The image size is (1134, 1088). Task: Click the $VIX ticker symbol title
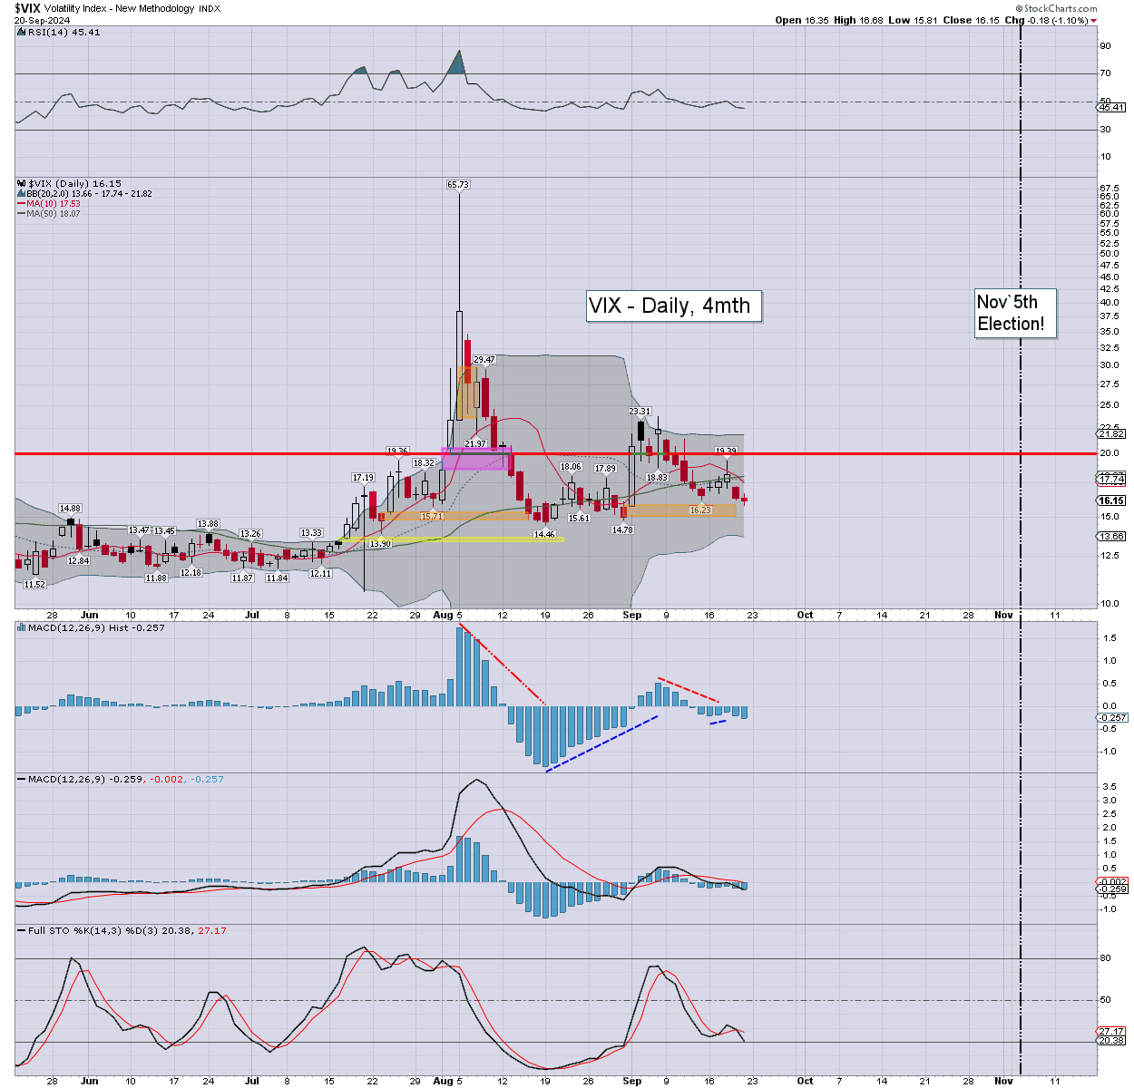coord(28,8)
